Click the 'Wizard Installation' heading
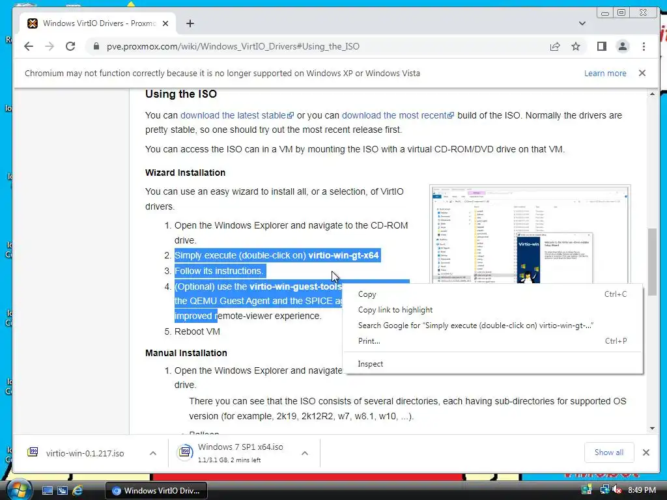This screenshot has height=500, width=667. click(185, 173)
